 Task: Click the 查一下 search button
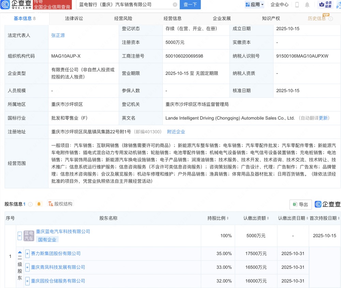190,5
